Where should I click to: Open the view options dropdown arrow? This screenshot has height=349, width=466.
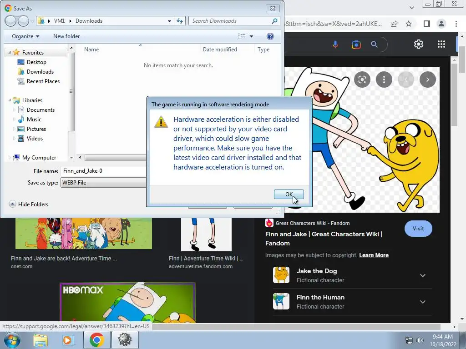(251, 36)
